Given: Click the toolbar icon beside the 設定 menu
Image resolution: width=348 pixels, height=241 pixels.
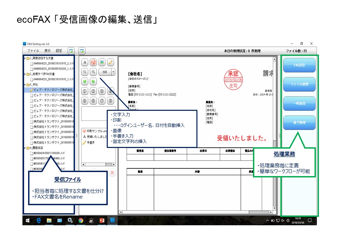Looking at the screenshot, I should (x=71, y=51).
